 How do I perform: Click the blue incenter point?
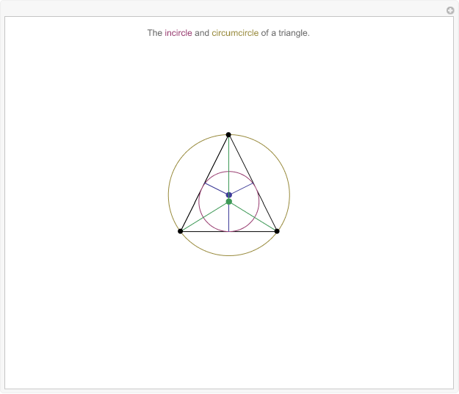click(x=228, y=194)
